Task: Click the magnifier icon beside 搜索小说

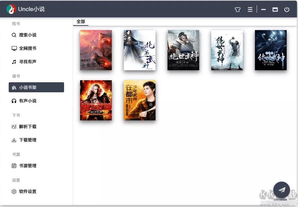Action: point(14,35)
